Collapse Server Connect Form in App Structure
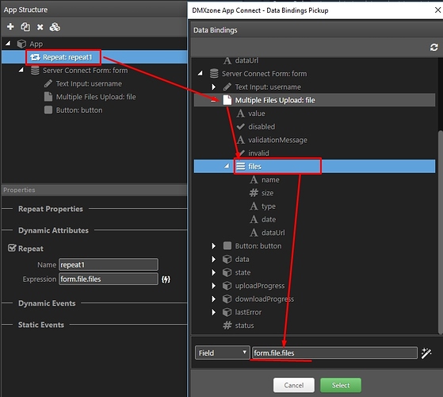This screenshot has height=397, width=443. pyautogui.click(x=21, y=70)
